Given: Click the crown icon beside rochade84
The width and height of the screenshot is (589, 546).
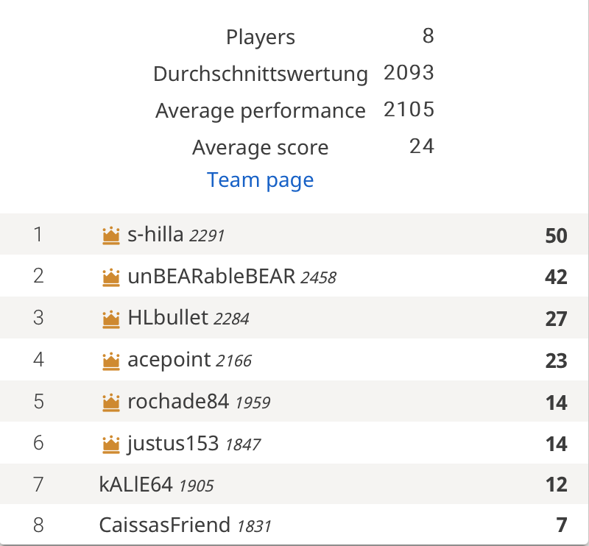Looking at the screenshot, I should 111,403.
